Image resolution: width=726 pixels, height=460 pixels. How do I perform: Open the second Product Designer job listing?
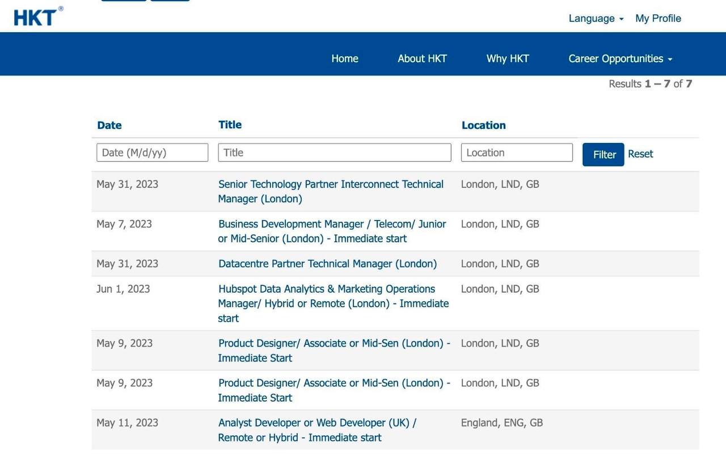[334, 390]
